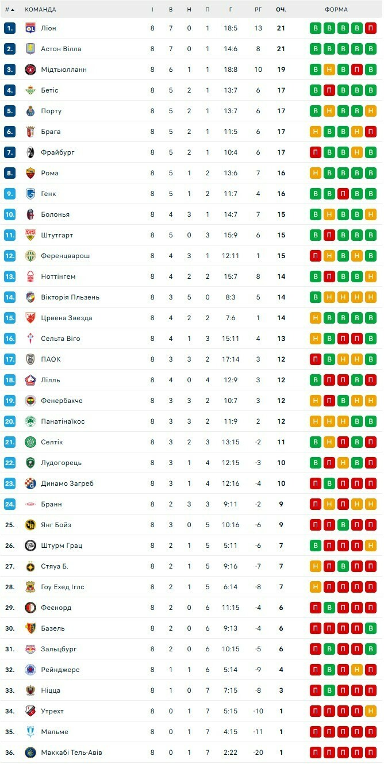This screenshot has height=764, width=384.
Task: Sort standings by ОЧ. points column
Action: (281, 9)
